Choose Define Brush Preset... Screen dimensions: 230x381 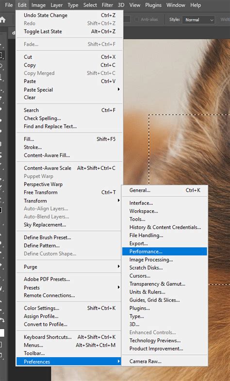click(x=69, y=237)
